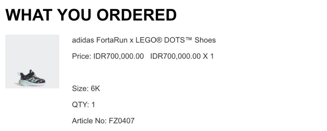This screenshot has height=131, width=327.
Task: Click the "WHAT YOU ORDERED" heading
Action: pos(91,15)
